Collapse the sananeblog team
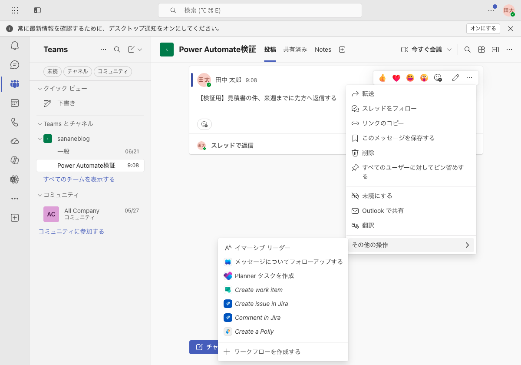 pos(40,139)
